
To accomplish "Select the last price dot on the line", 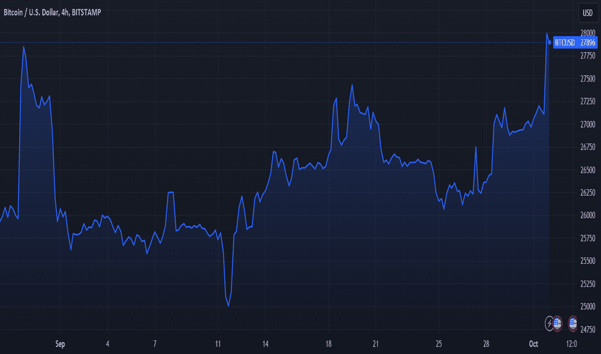I will pyautogui.click(x=549, y=42).
